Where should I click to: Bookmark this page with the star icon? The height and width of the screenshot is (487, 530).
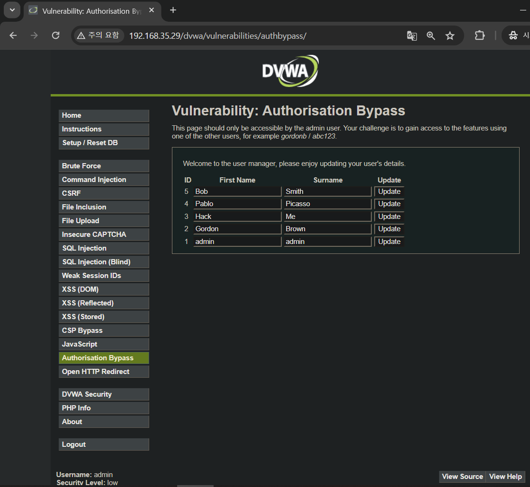pyautogui.click(x=450, y=35)
